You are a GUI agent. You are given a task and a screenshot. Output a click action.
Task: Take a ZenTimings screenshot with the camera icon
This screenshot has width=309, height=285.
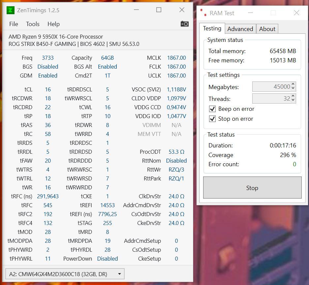tap(184, 24)
